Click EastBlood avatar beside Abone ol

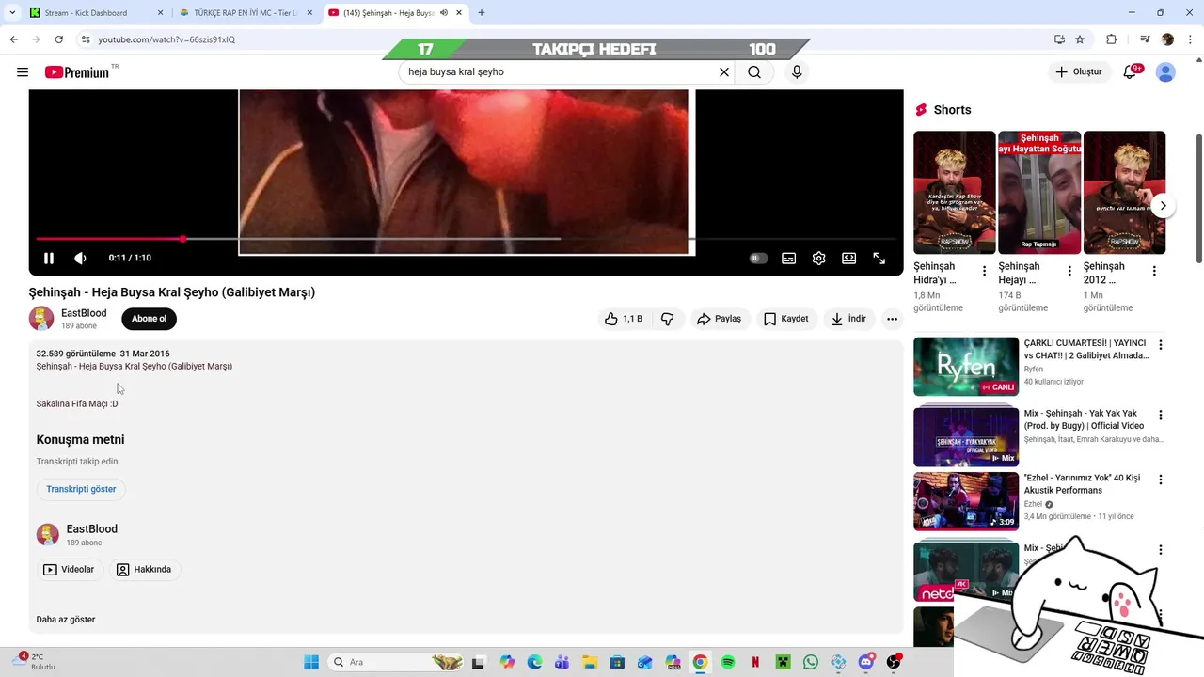point(41,319)
